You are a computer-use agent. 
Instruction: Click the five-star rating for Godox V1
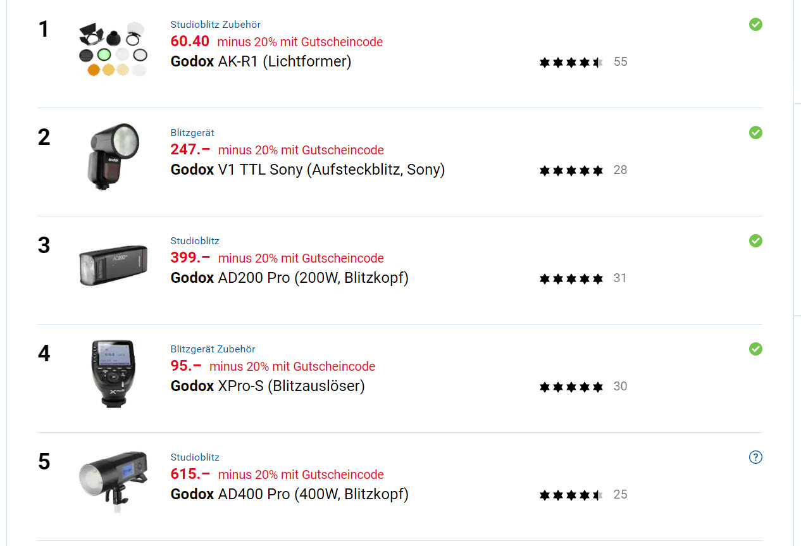[571, 170]
